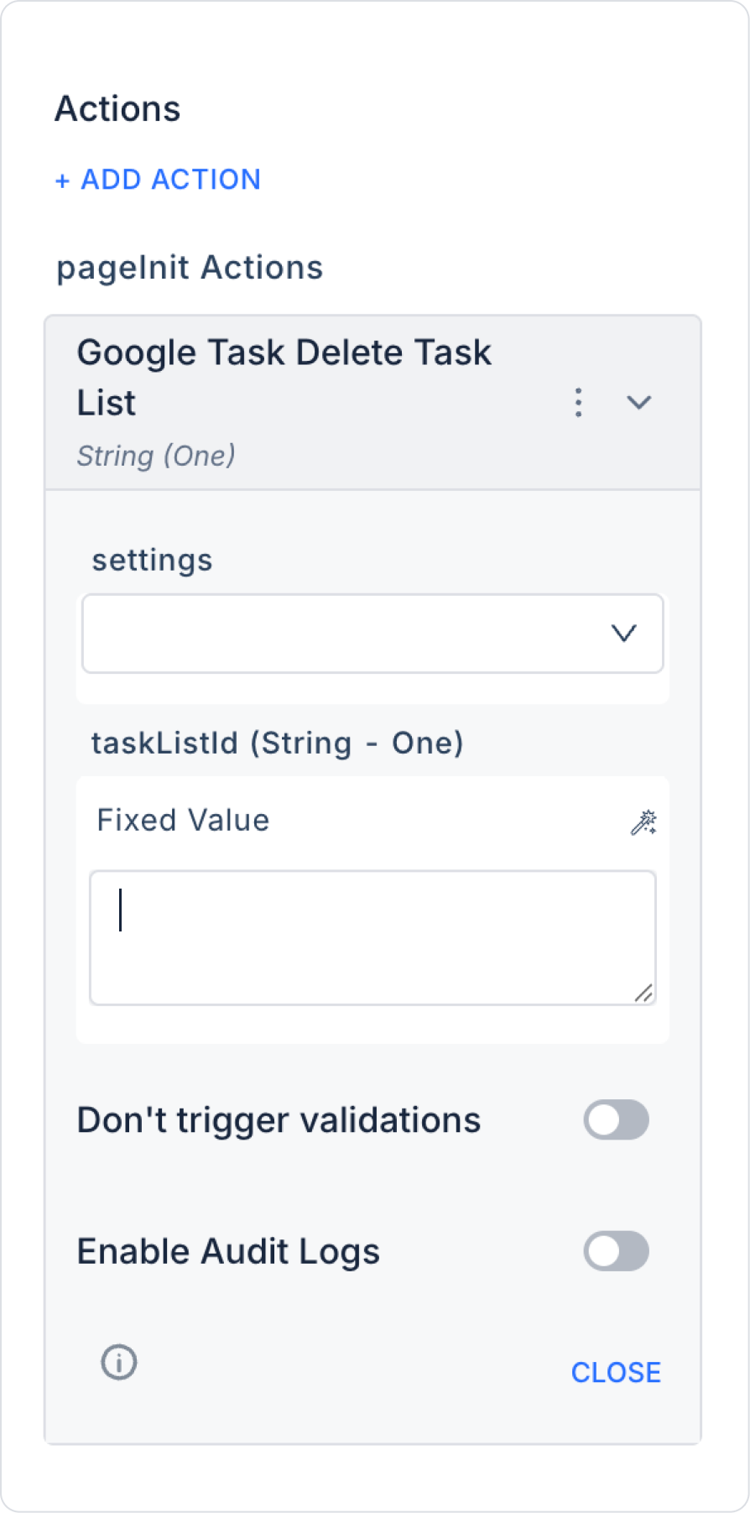Click the settings dropdown arrow
The width and height of the screenshot is (750, 1513).
tap(623, 634)
